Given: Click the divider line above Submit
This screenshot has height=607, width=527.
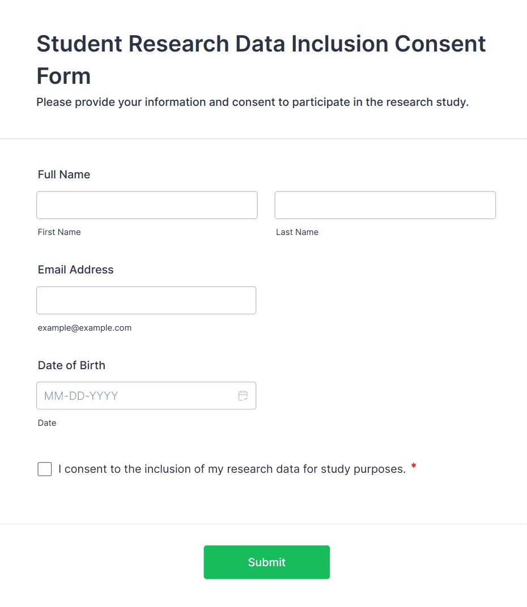Looking at the screenshot, I should coord(263,524).
